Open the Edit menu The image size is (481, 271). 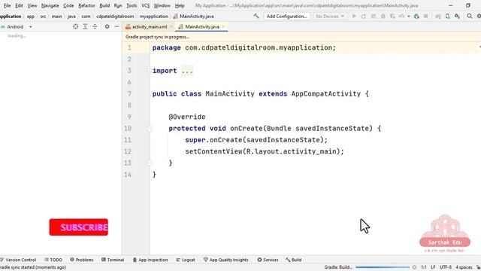[x=19, y=5]
